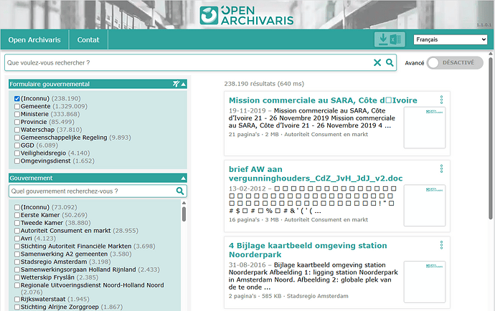Open options menu for Mission commerciale result
The width and height of the screenshot is (495, 311).
pos(442,100)
